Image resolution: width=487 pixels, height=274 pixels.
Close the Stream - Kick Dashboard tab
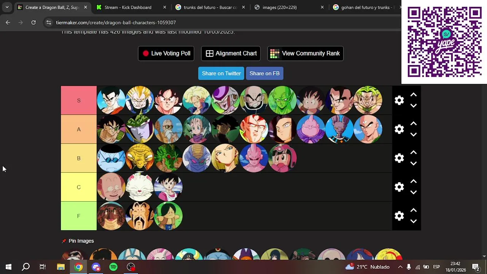(x=164, y=7)
